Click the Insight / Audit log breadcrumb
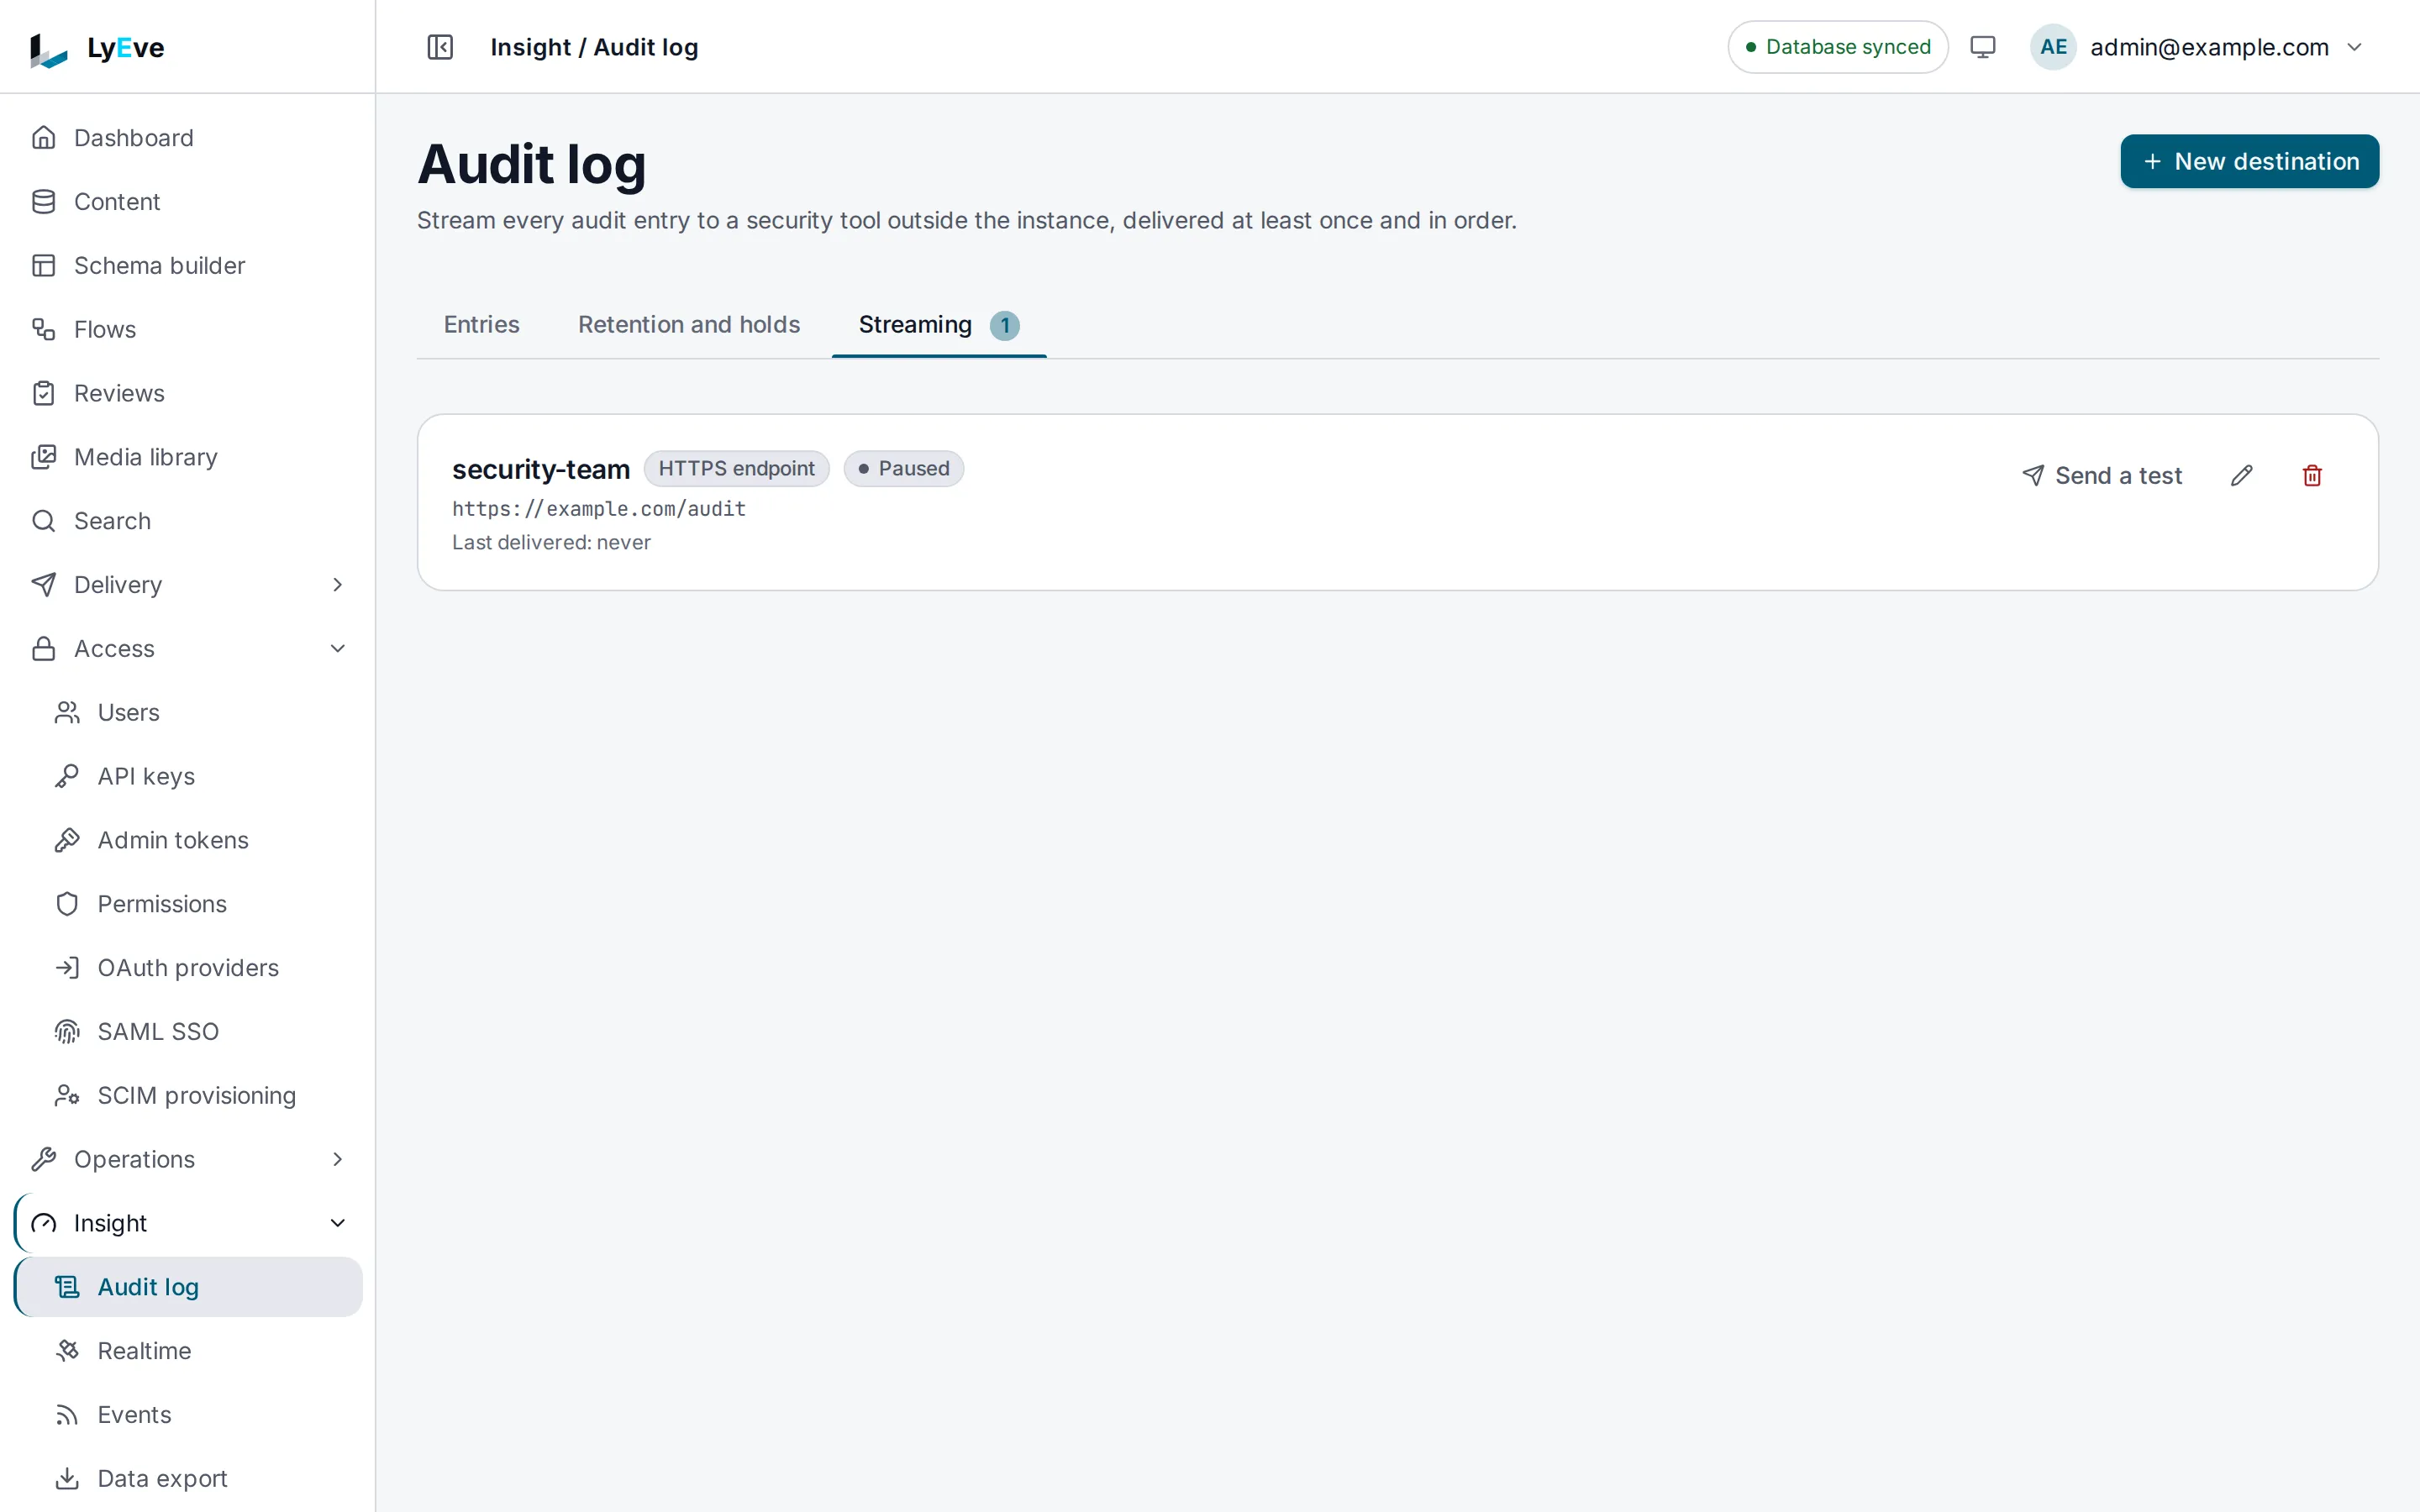Image resolution: width=2420 pixels, height=1512 pixels. [594, 47]
